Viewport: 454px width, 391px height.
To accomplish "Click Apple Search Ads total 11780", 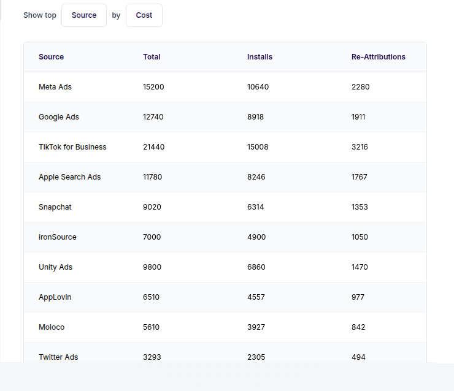I will 153,177.
